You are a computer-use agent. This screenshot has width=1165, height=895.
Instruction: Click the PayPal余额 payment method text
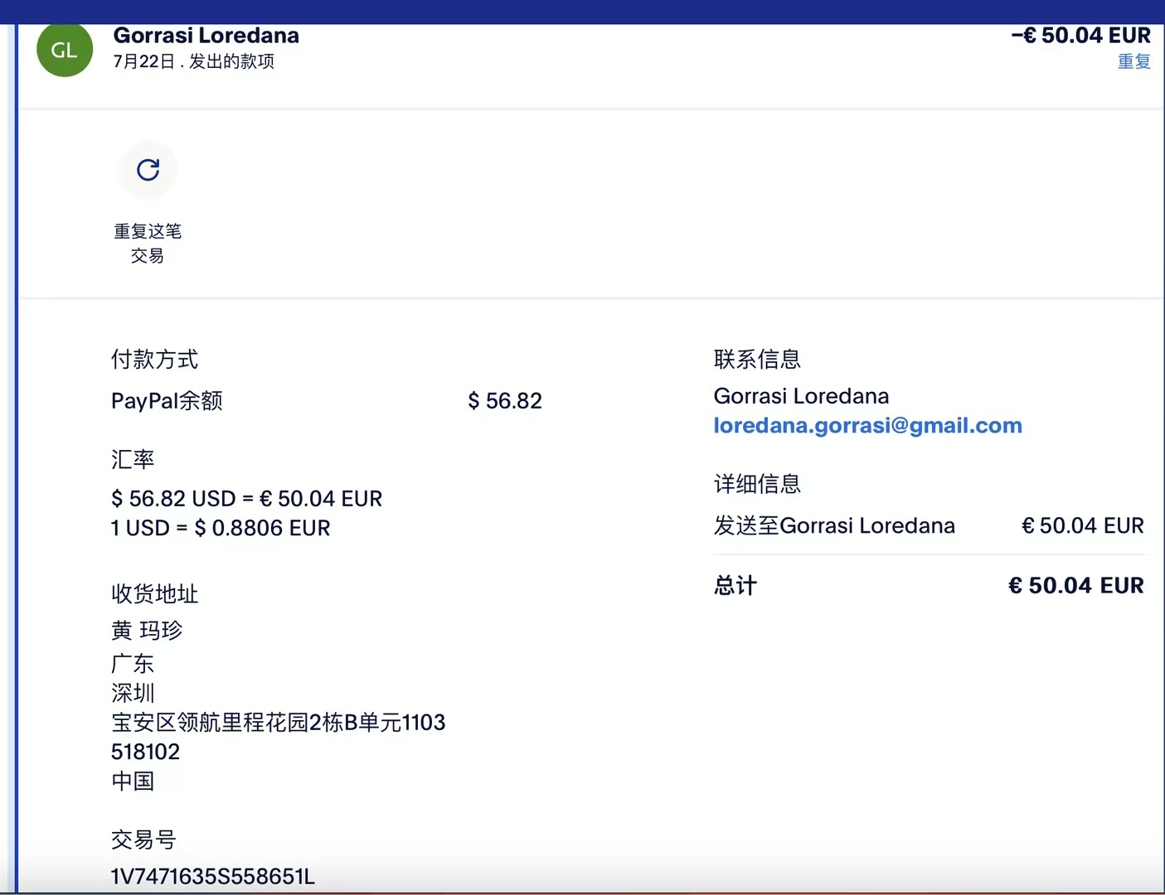pyautogui.click(x=167, y=401)
